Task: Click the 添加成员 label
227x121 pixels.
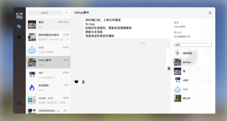Action: pyautogui.click(x=187, y=53)
